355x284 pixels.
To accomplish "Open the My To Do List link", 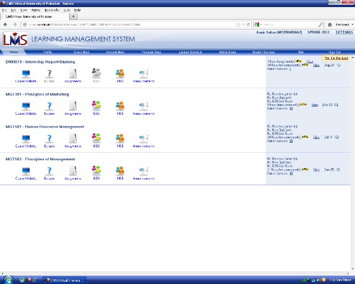I will click(336, 58).
